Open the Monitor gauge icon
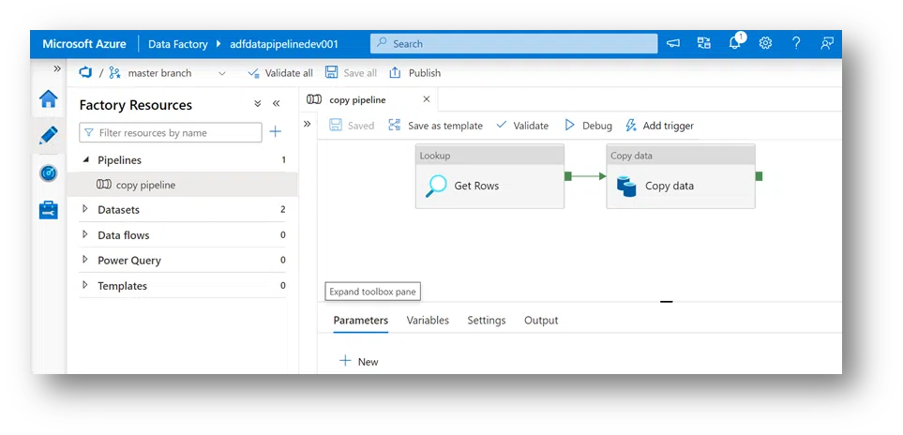 point(49,173)
